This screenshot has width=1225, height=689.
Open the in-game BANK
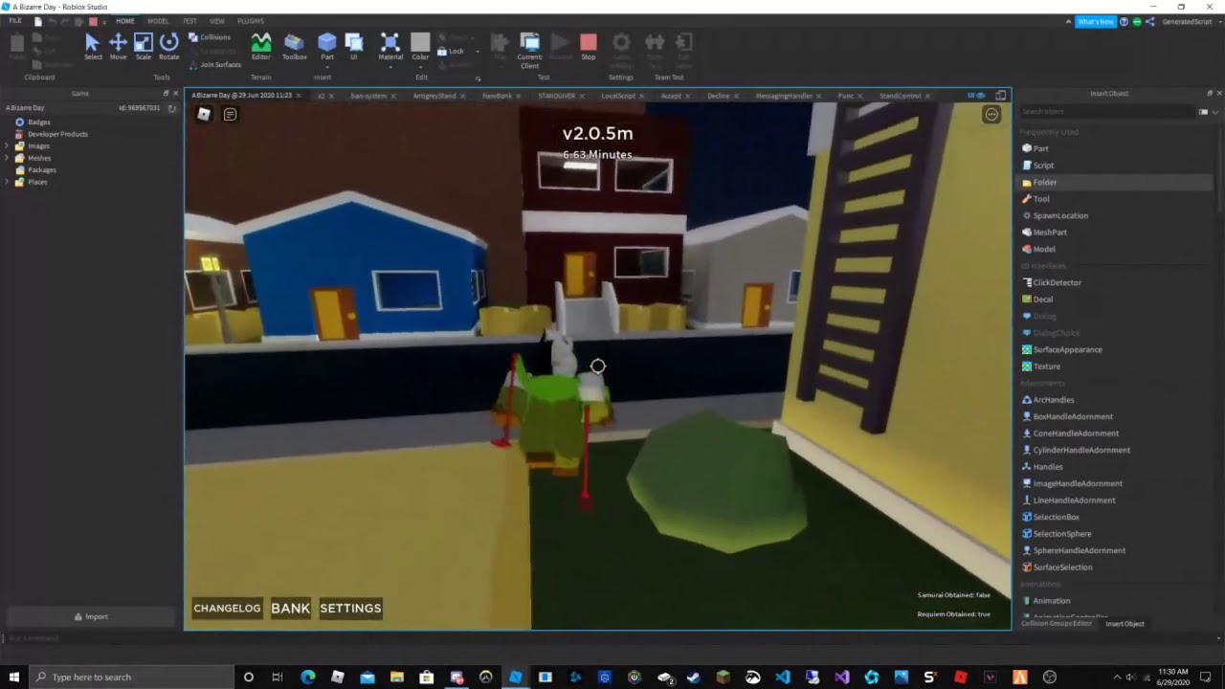[290, 608]
